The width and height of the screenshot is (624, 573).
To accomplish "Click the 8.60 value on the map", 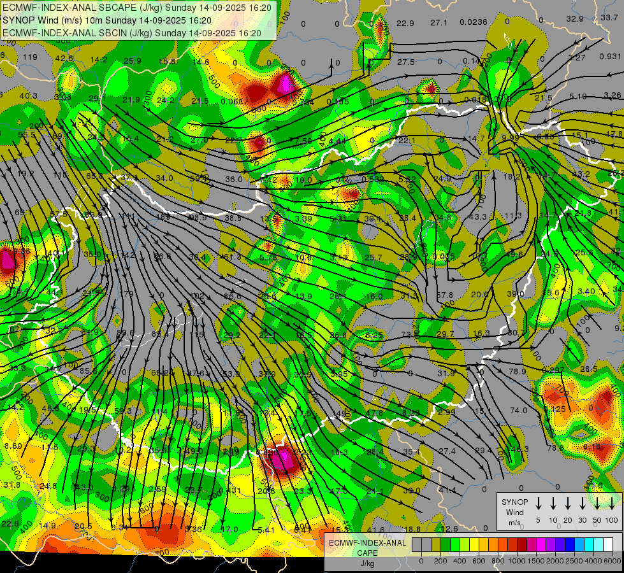I will click(13, 446).
